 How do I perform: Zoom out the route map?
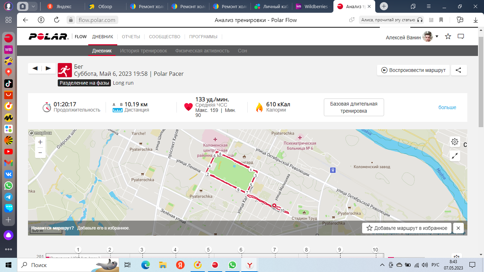pos(40,153)
